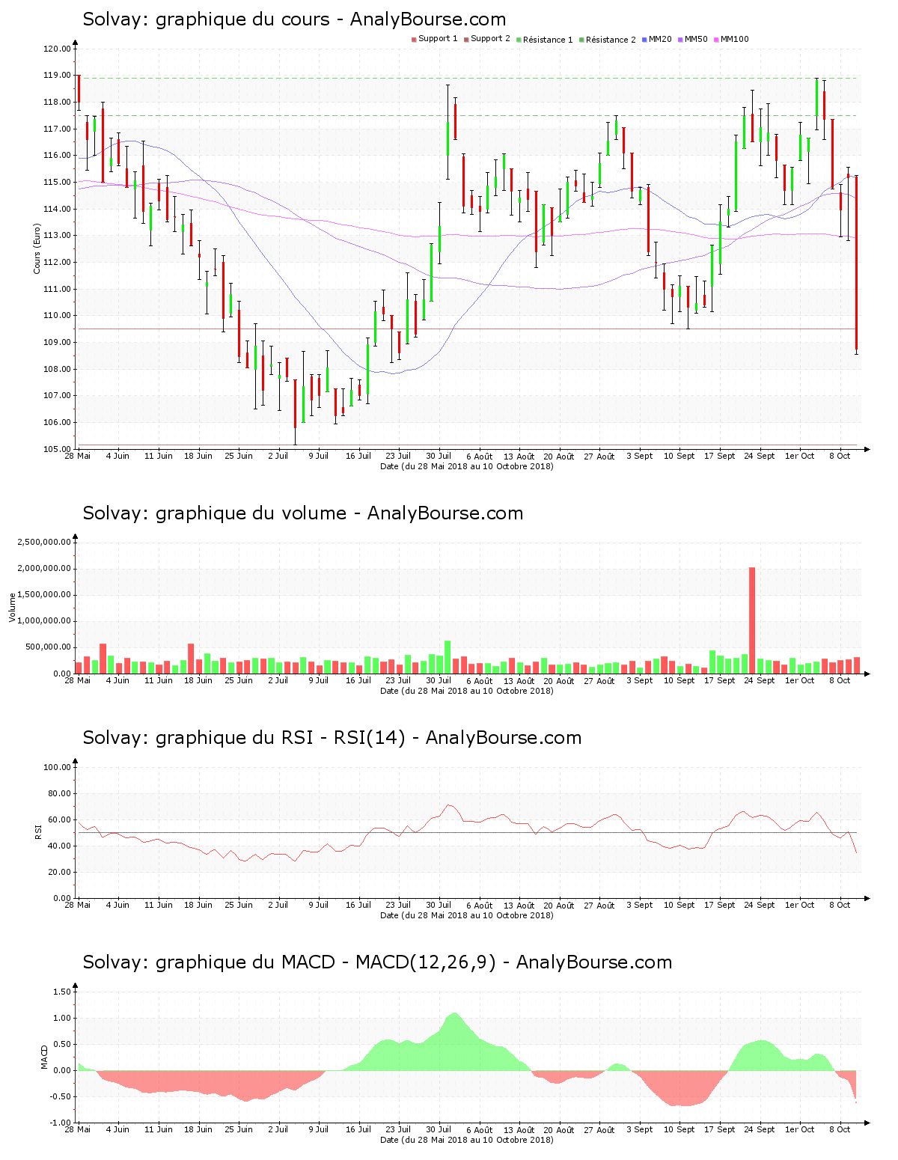Select the Résistance 2 legend entry
Image resolution: width=898 pixels, height=1160 pixels.
click(x=607, y=39)
